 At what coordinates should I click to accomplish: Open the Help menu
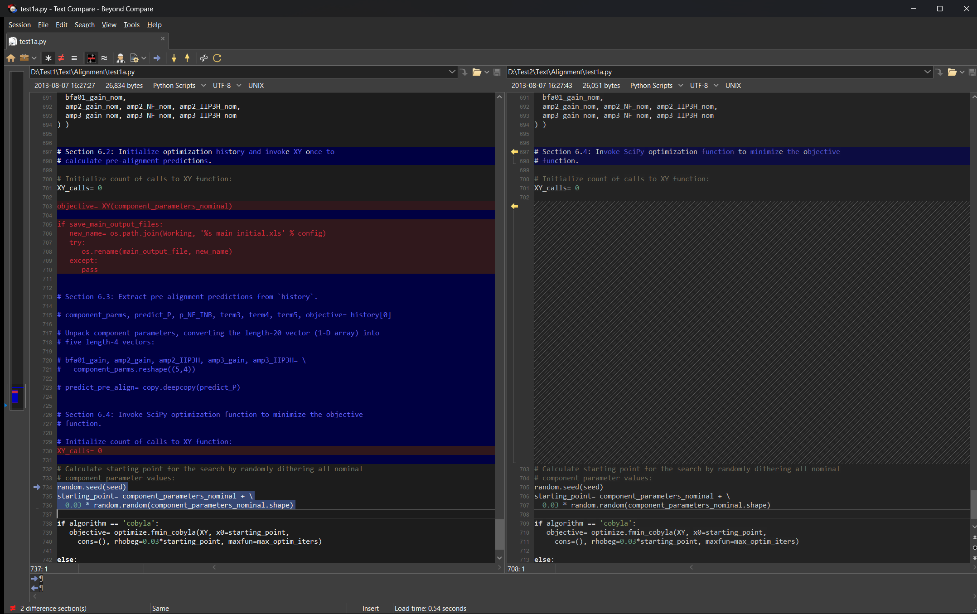(x=154, y=25)
